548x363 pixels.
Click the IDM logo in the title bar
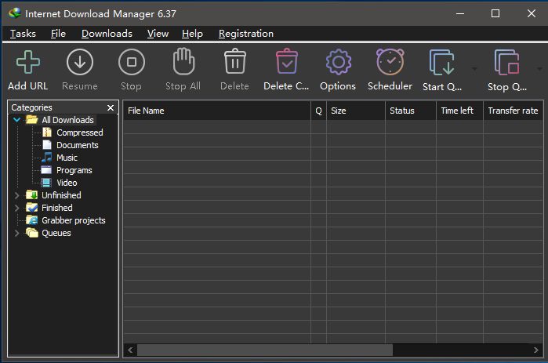(x=15, y=13)
